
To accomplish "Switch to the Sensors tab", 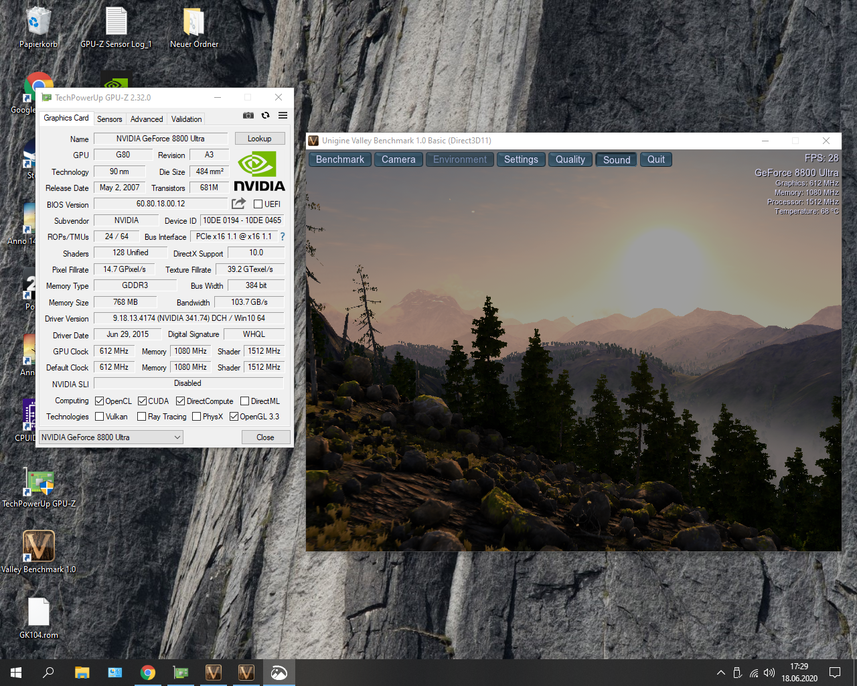I will click(x=110, y=119).
